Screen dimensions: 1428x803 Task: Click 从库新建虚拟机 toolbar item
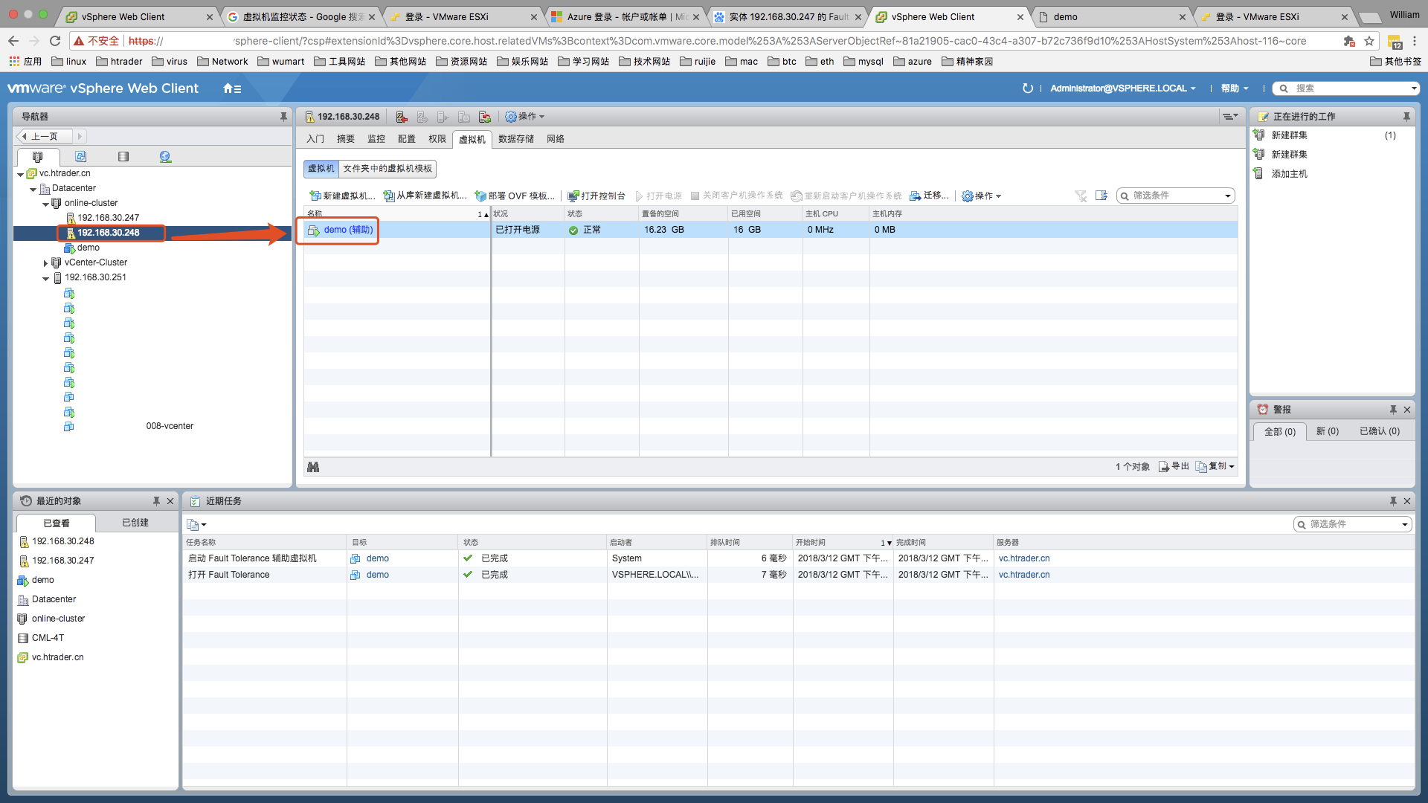pos(425,196)
